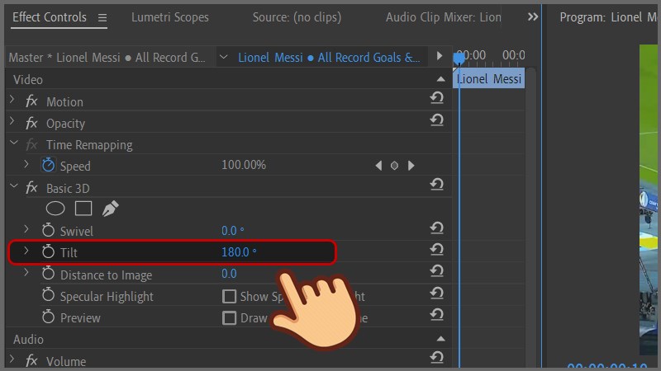Reset the Tilt parameter
The image size is (661, 371).
[437, 250]
